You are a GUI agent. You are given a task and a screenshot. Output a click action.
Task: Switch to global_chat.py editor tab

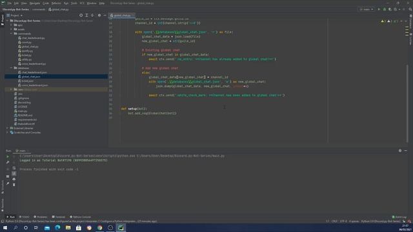point(122,15)
